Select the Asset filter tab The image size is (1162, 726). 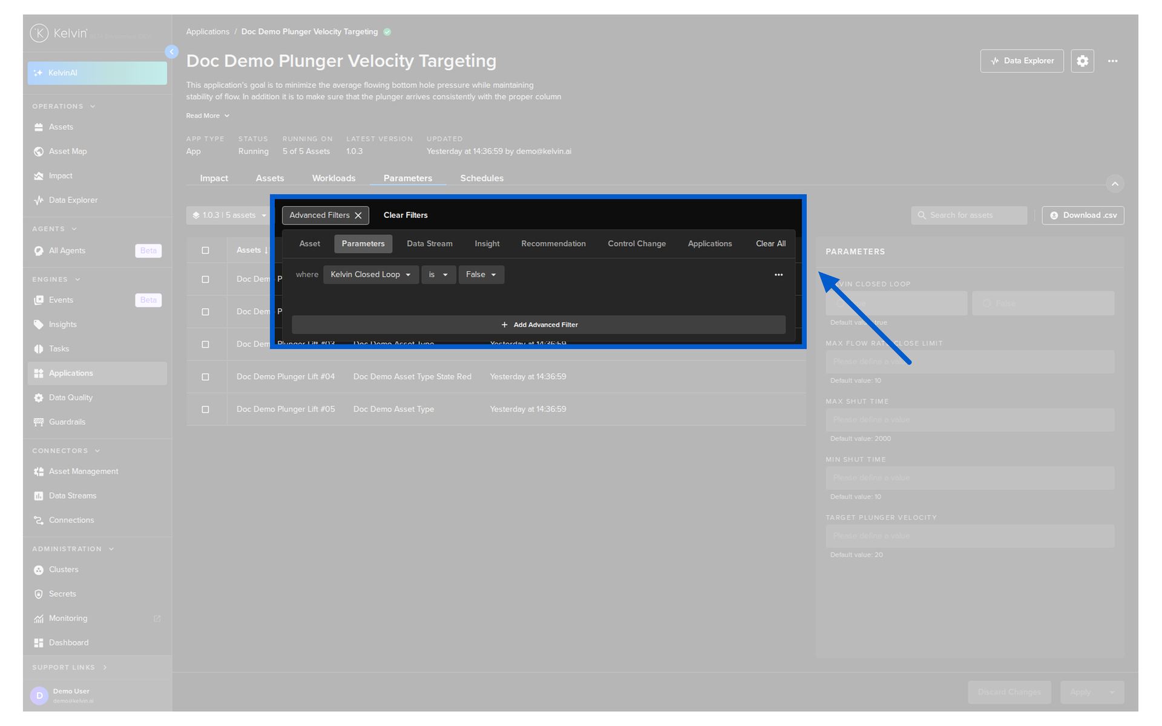pos(310,244)
